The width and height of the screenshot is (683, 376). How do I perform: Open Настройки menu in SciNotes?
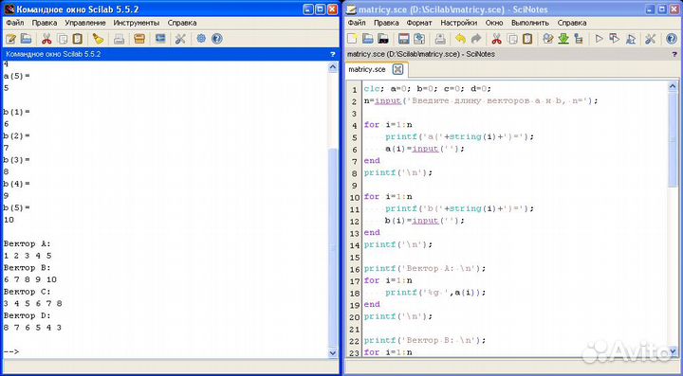click(459, 23)
